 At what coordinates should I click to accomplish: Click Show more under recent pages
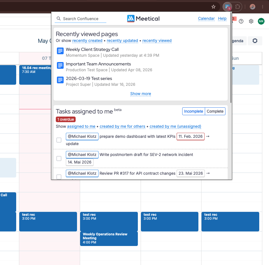[141, 94]
